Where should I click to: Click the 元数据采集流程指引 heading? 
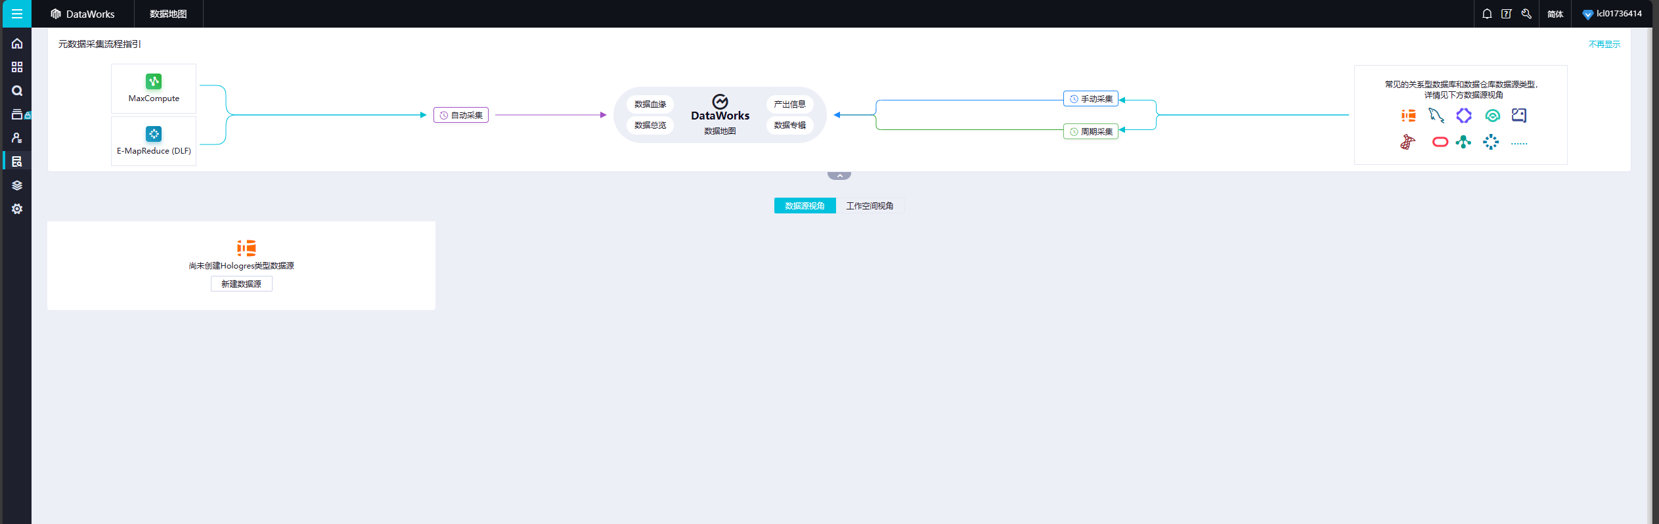(100, 44)
